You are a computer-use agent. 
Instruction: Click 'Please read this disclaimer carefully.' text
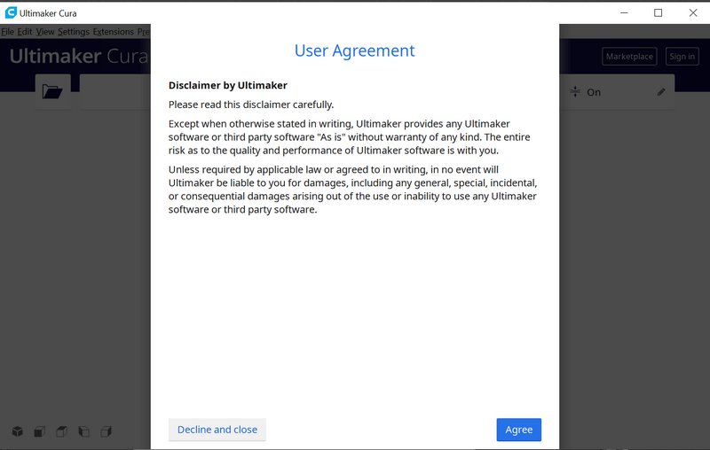tap(251, 105)
